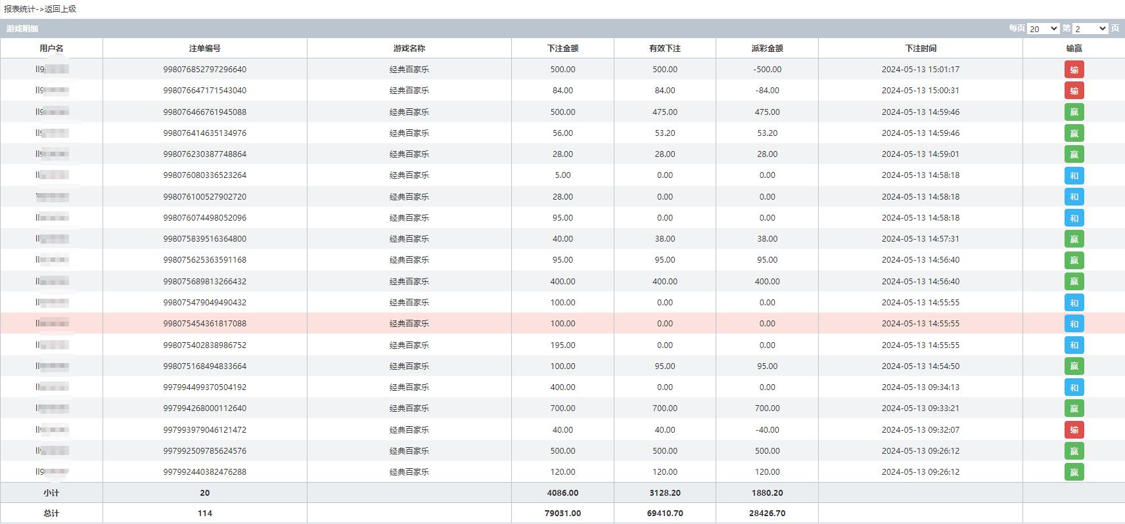Viewport: 1125px width, 524px height.
Task: Select order number 998076647171543040
Action: point(205,91)
